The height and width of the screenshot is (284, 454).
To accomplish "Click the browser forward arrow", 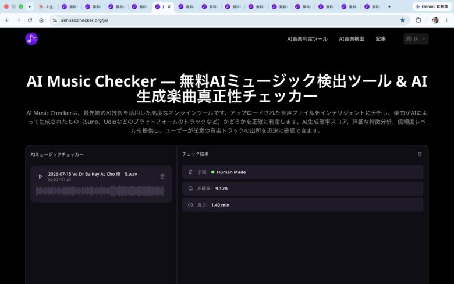I will [x=19, y=20].
